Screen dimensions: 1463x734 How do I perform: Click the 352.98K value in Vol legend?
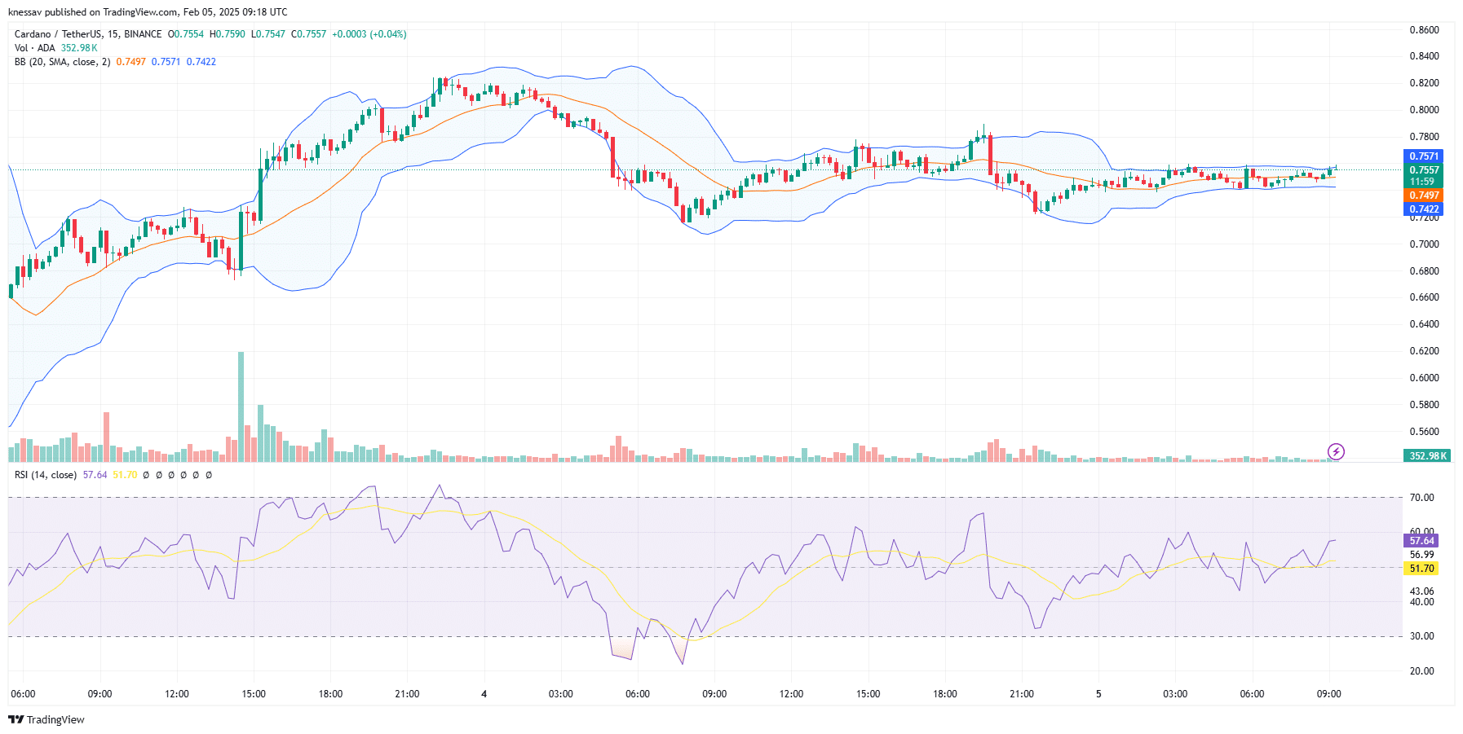click(x=79, y=48)
